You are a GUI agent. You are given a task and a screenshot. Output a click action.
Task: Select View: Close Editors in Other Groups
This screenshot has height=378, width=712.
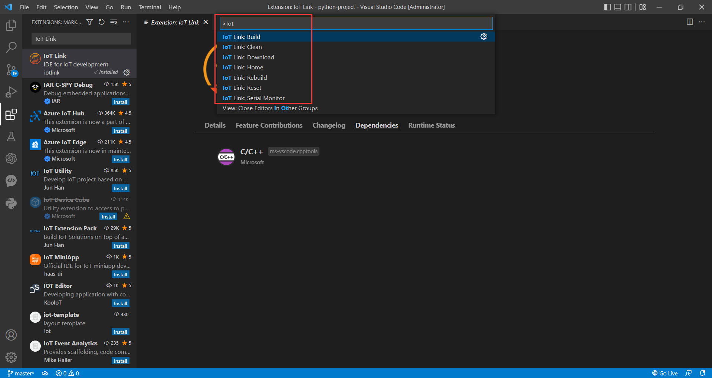click(x=356, y=108)
